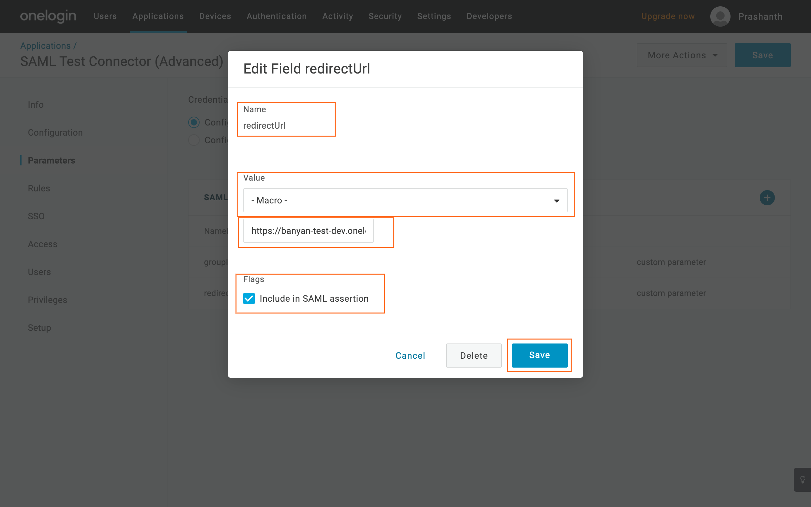Click the redirect URL macro text field
Image resolution: width=811 pixels, height=507 pixels.
point(308,231)
